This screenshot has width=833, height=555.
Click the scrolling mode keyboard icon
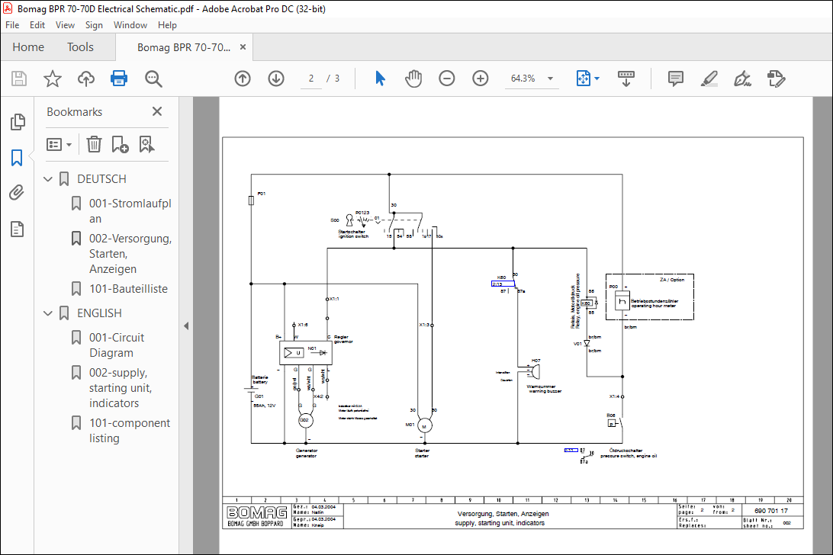click(x=626, y=79)
